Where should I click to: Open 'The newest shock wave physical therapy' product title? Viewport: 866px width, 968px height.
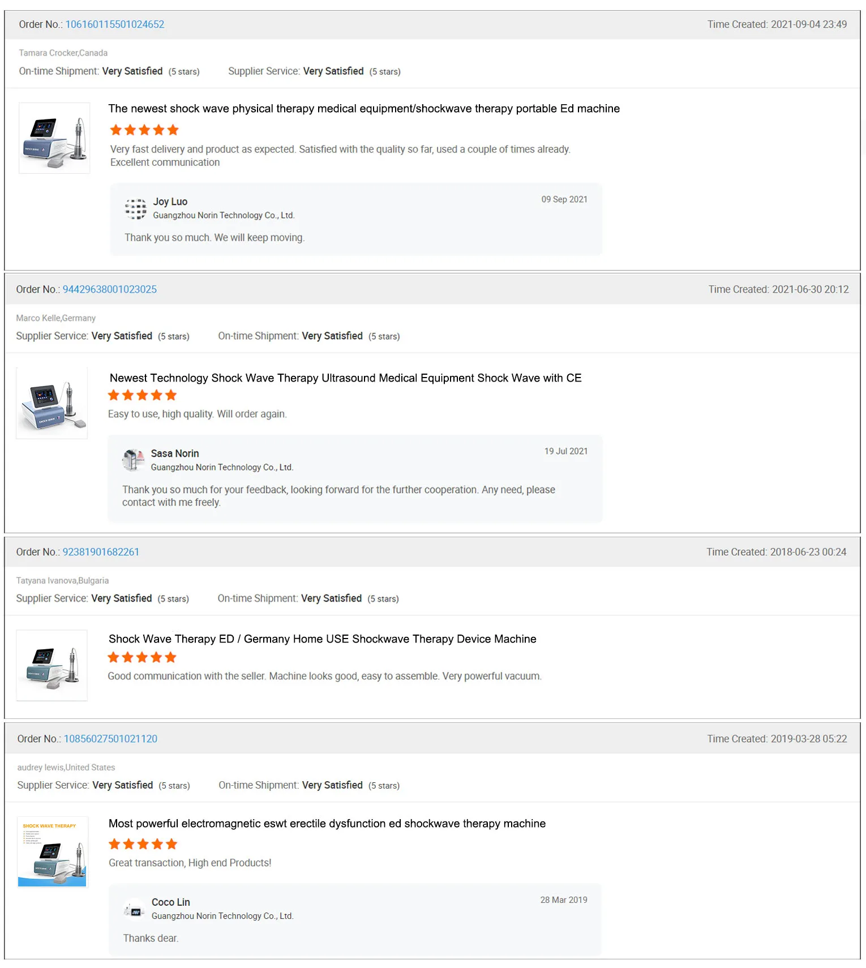pos(364,109)
